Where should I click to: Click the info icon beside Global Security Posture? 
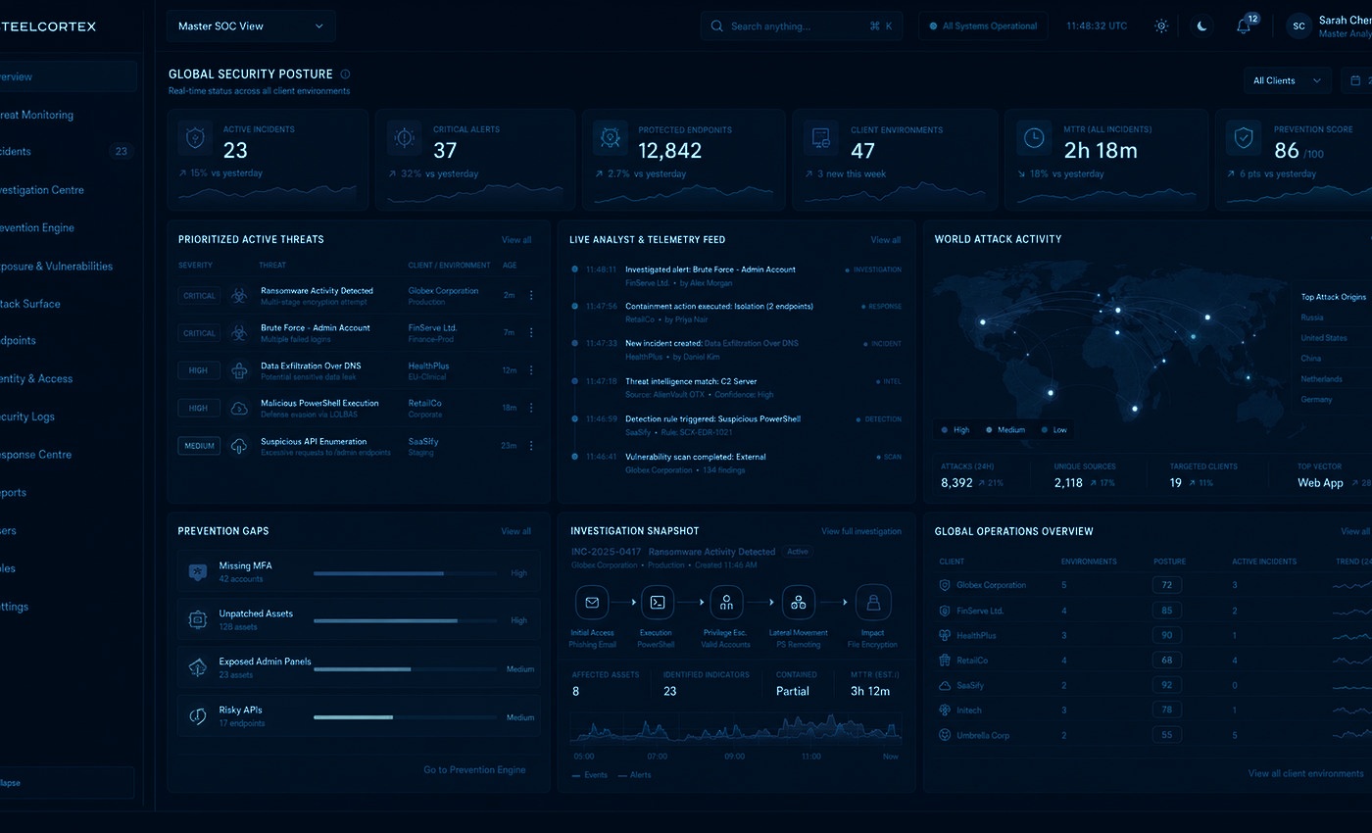pos(345,73)
